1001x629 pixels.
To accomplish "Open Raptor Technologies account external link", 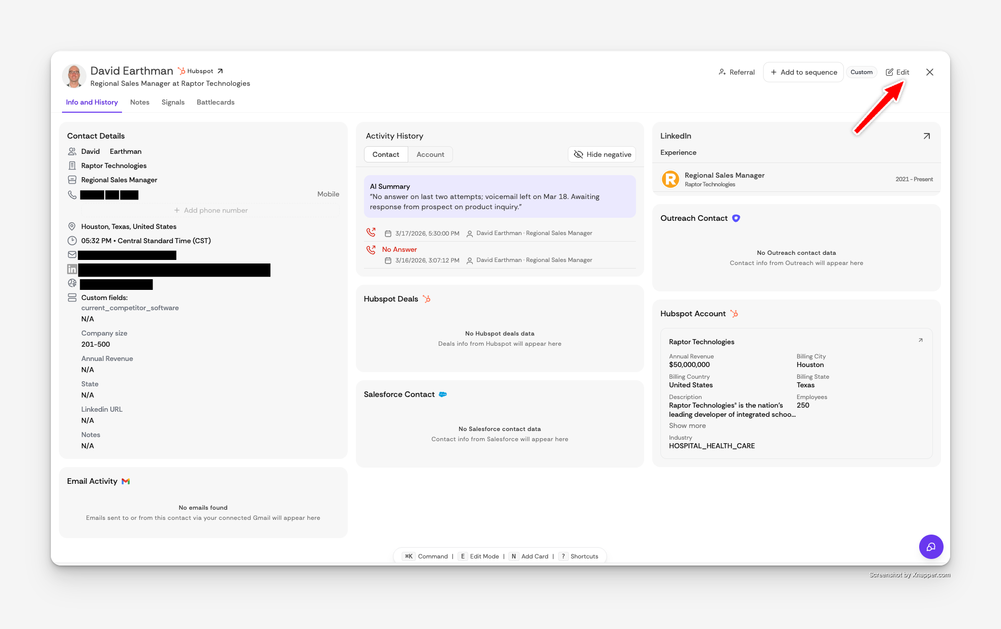I will pos(921,340).
